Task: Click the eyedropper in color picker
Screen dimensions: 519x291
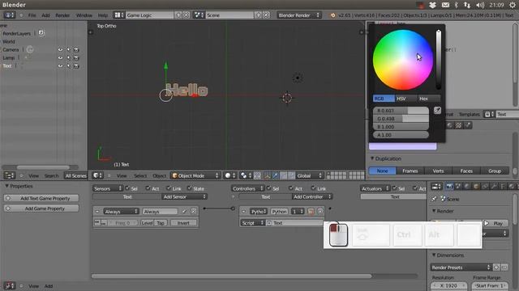Action: tap(437, 111)
